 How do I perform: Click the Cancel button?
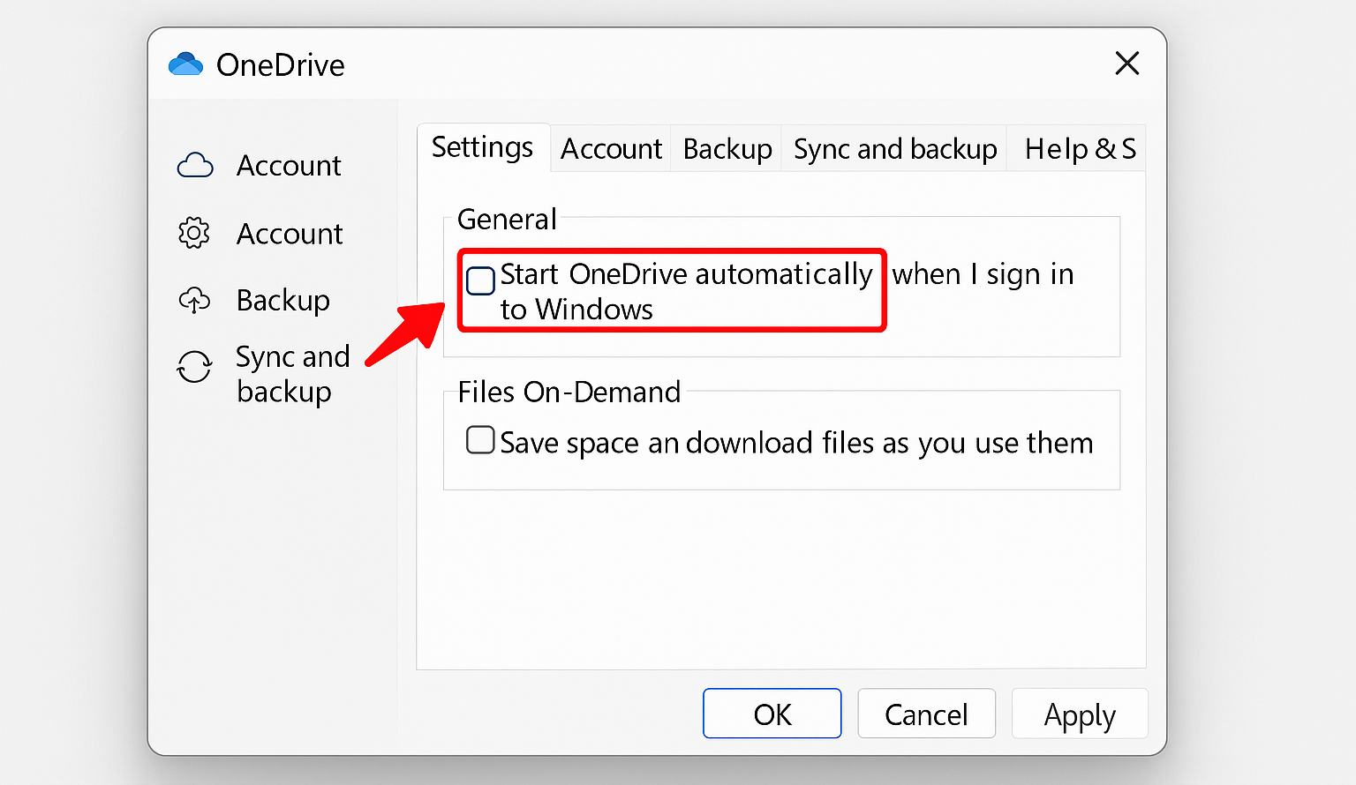926,714
